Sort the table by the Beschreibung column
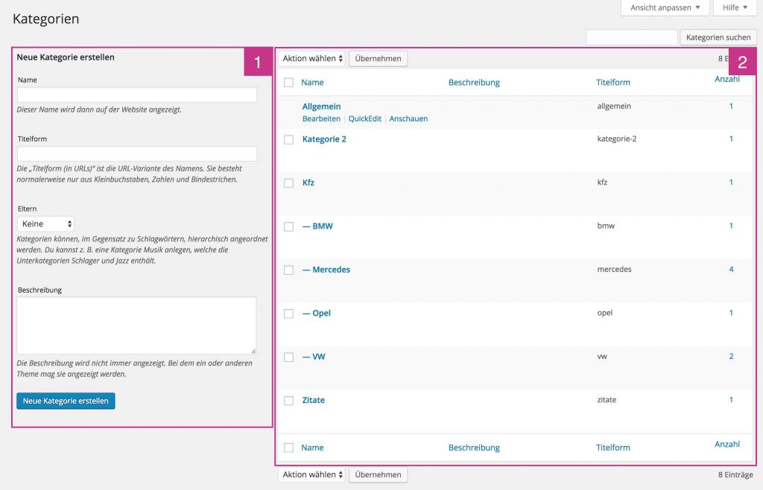This screenshot has height=490, width=763. click(x=474, y=82)
